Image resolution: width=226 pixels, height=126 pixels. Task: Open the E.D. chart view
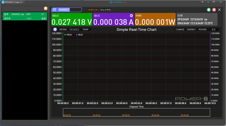click(214, 29)
